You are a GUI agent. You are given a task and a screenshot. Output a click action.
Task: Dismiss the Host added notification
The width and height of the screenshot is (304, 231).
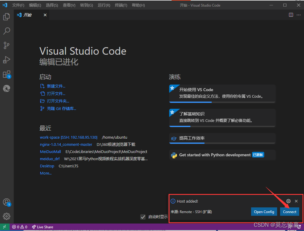(296, 201)
